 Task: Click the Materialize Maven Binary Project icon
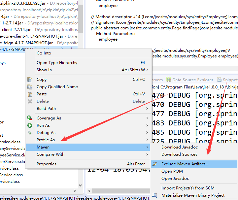[154, 195]
